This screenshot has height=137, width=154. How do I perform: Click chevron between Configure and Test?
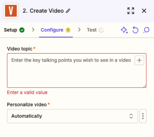(79, 30)
